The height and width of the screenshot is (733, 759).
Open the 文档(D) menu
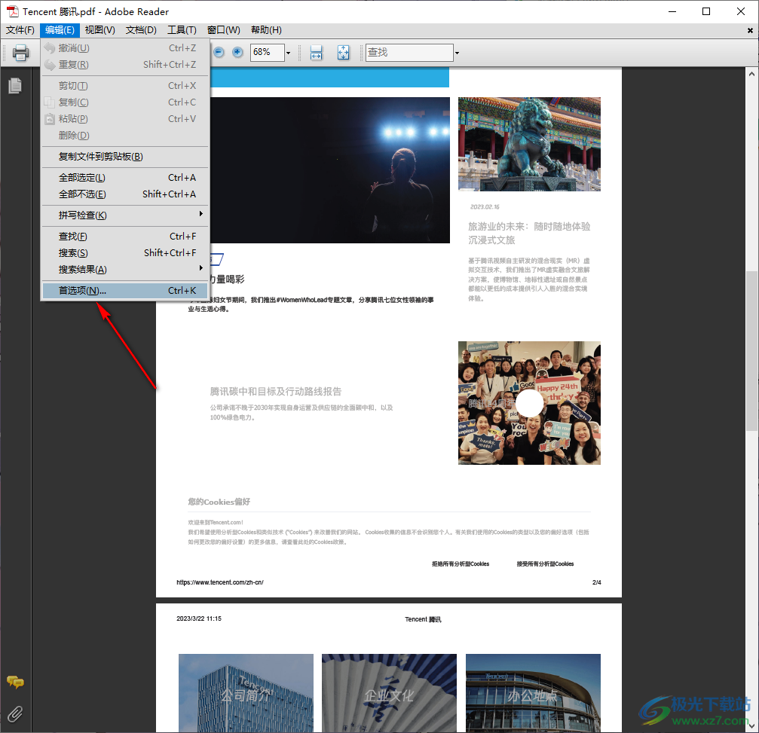tap(141, 30)
